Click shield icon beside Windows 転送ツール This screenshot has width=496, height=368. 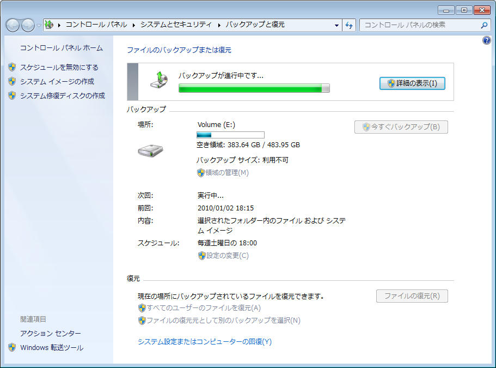12,347
